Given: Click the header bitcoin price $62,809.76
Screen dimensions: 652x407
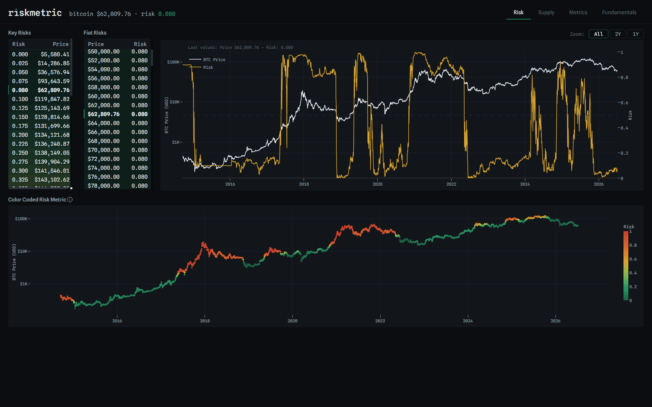Looking at the screenshot, I should (x=114, y=14).
